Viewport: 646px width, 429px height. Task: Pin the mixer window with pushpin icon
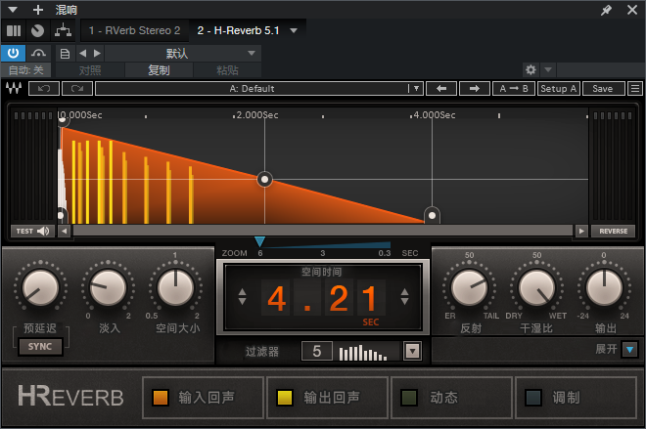606,10
